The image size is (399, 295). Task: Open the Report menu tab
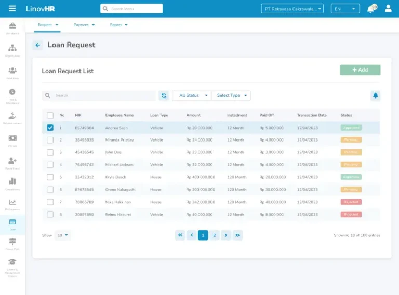[118, 25]
